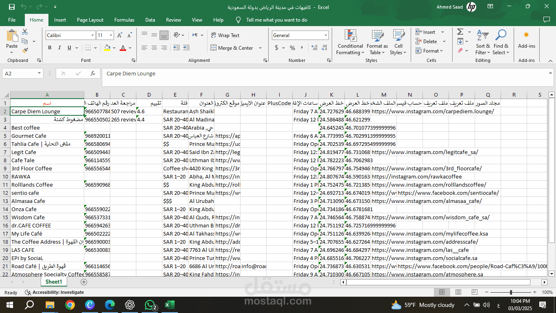
Task: Click Accessibility: Investigate in status bar
Action: [x=55, y=292]
